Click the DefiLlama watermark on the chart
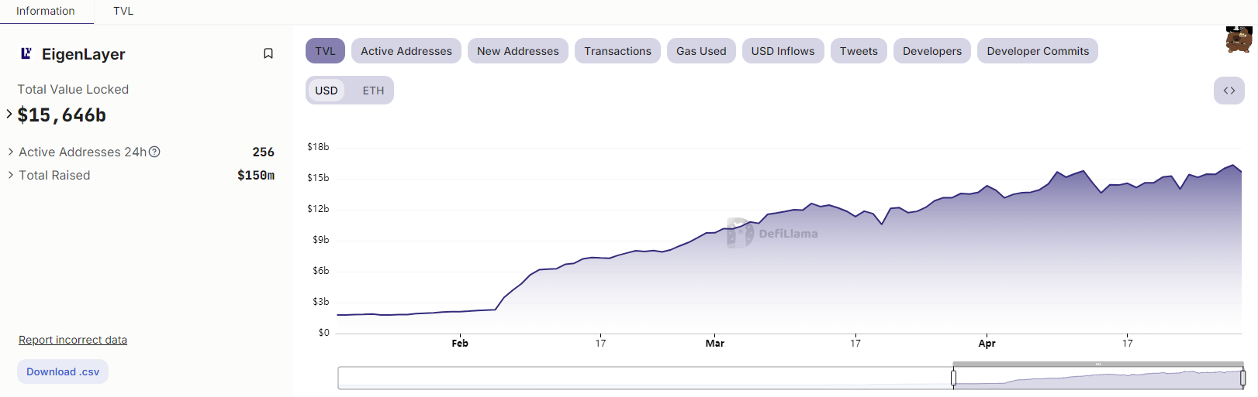The height and width of the screenshot is (397, 1258). pos(772,233)
